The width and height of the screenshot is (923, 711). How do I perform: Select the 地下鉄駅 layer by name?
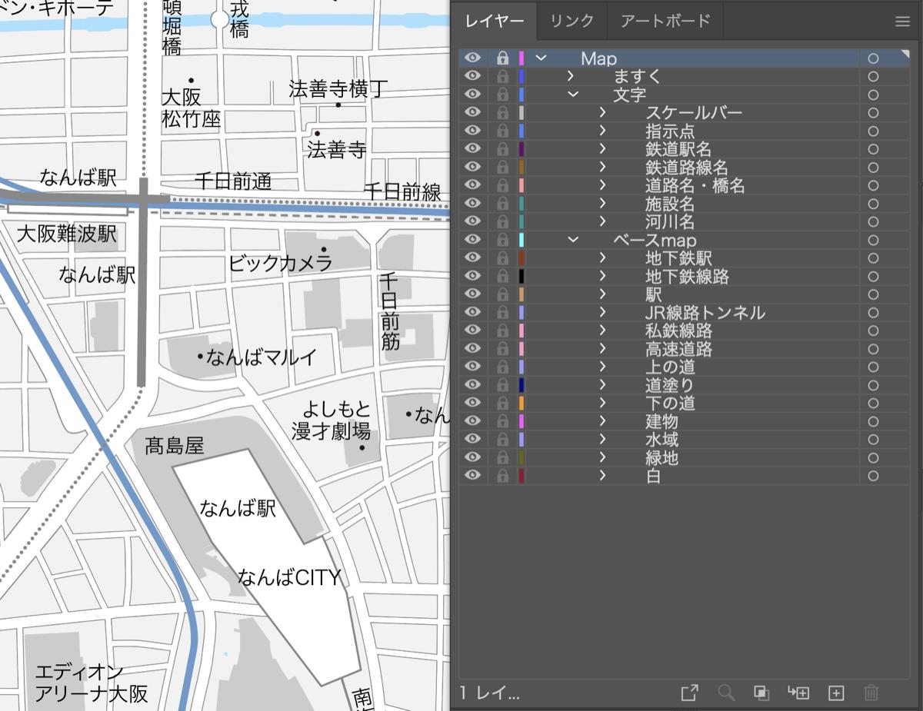(x=678, y=258)
